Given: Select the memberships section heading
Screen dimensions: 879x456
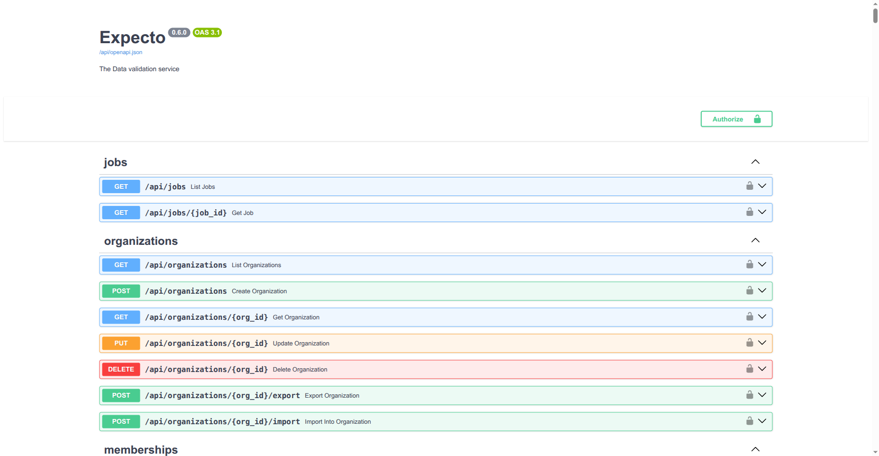Looking at the screenshot, I should point(141,450).
